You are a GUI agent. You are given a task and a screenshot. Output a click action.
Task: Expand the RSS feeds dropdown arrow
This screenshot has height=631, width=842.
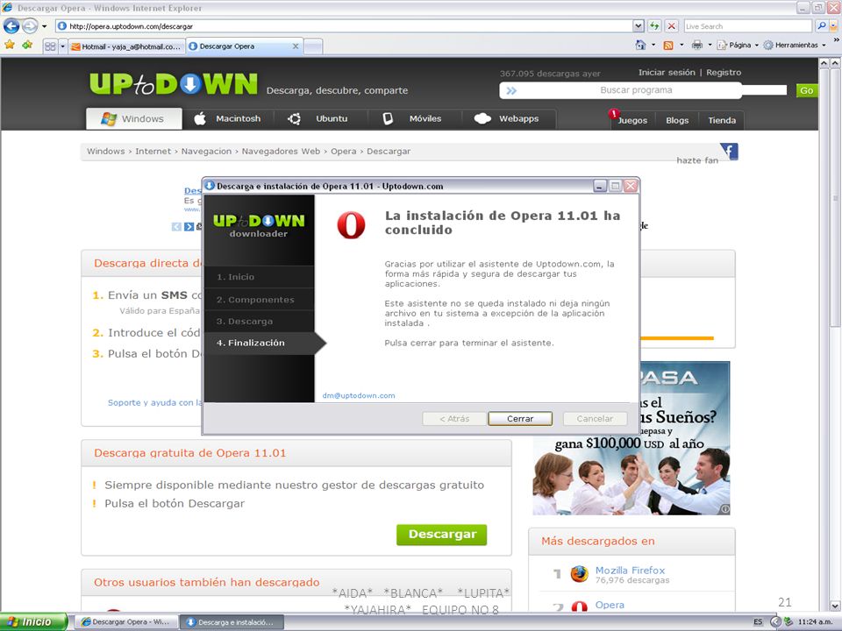pos(681,45)
